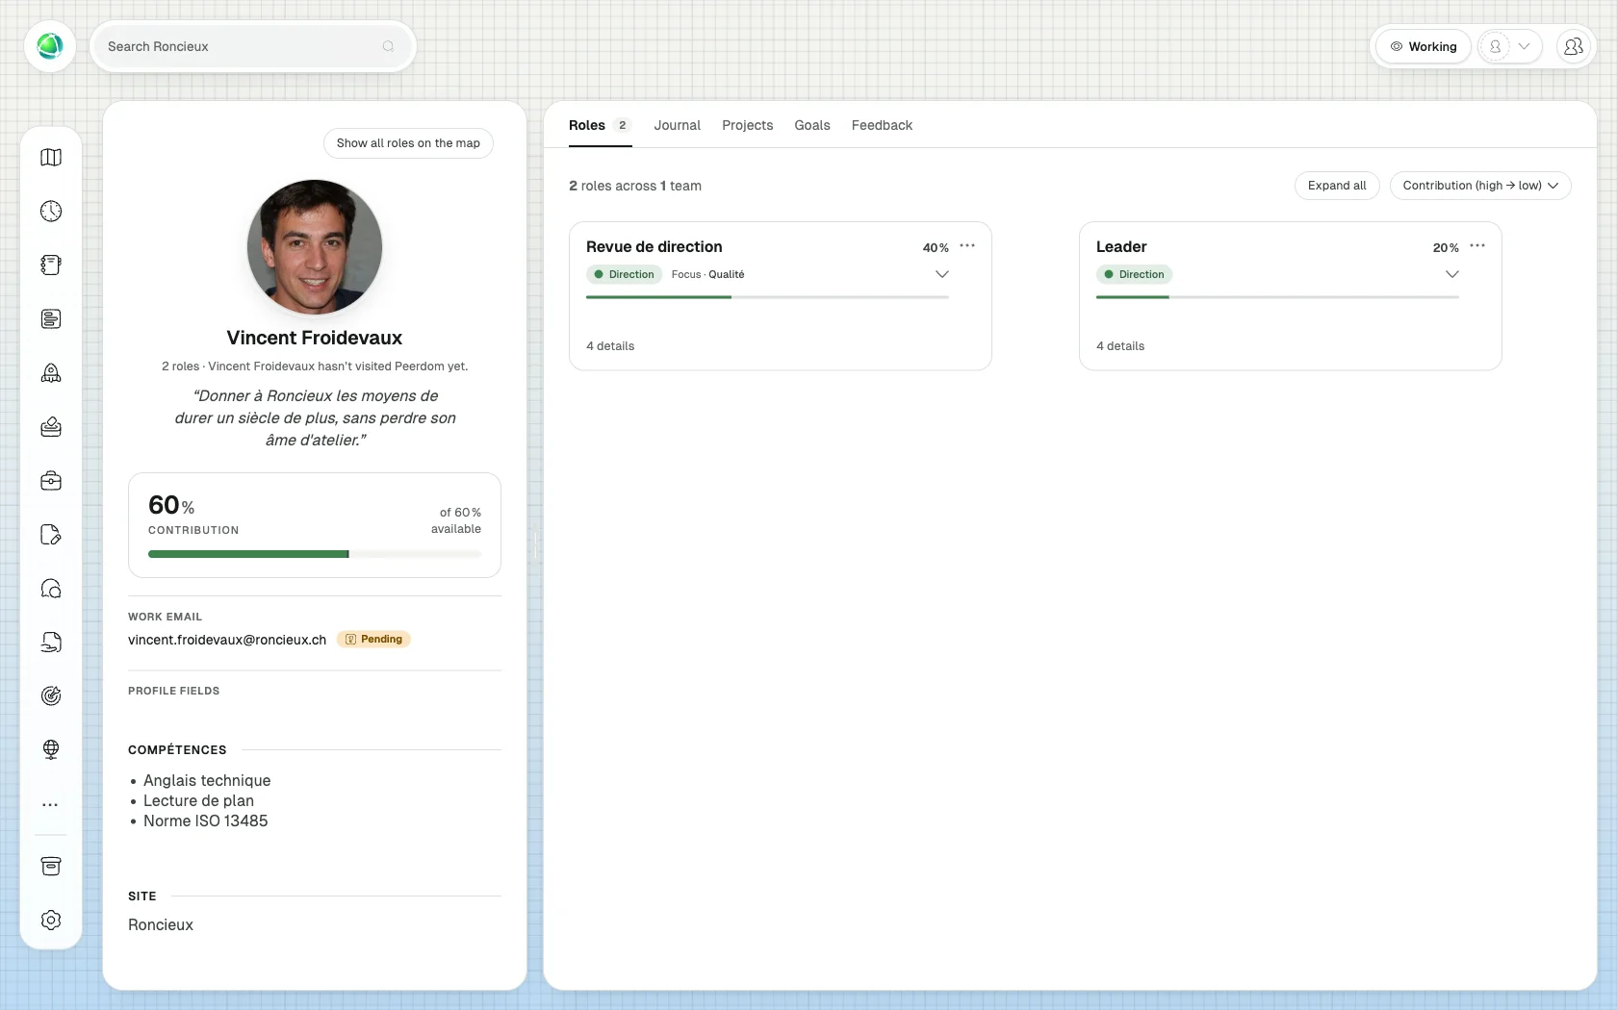Switch to the Feedback tab
Image resolution: width=1617 pixels, height=1010 pixels.
tap(882, 125)
